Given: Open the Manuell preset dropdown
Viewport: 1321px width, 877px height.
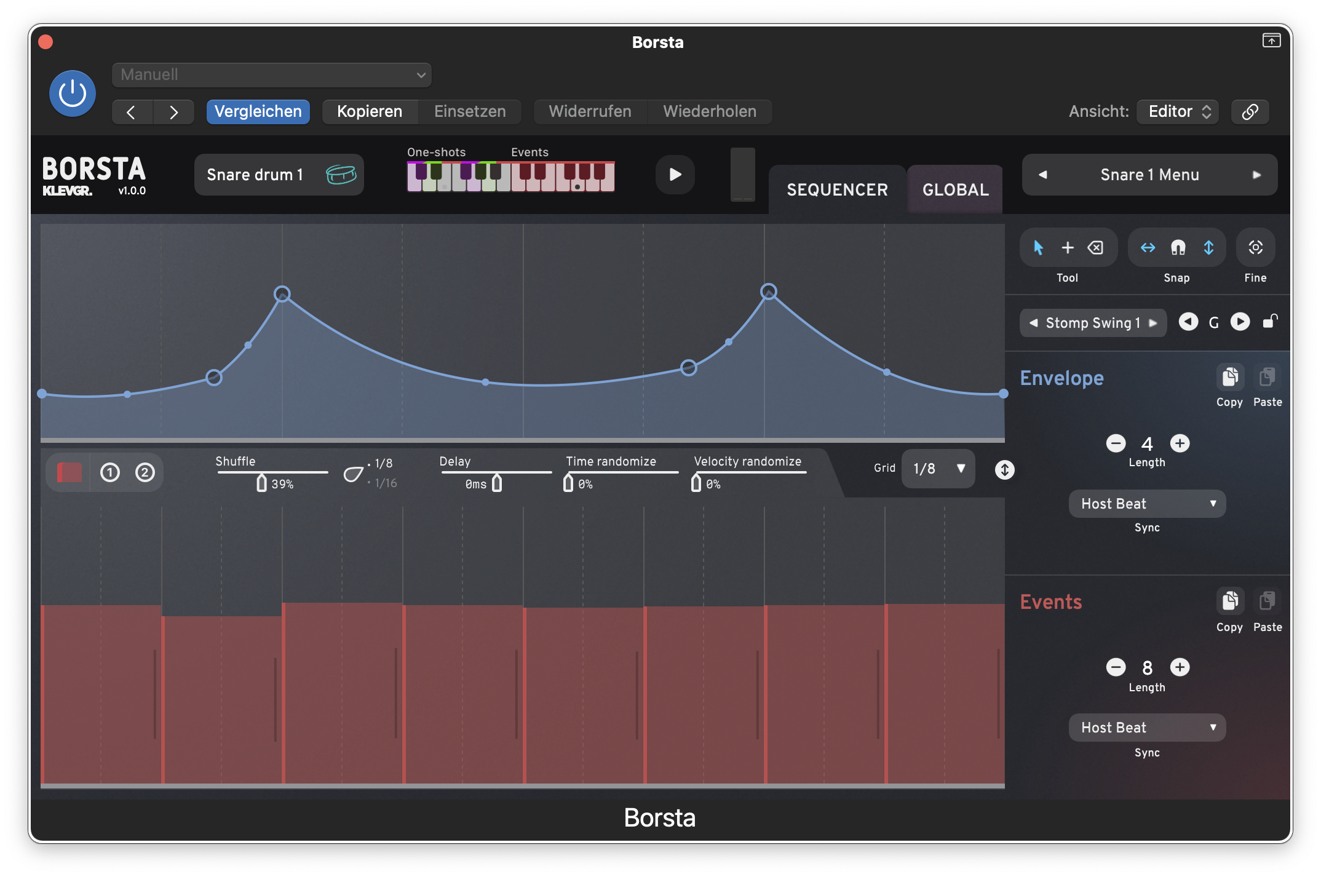Looking at the screenshot, I should click(x=271, y=75).
